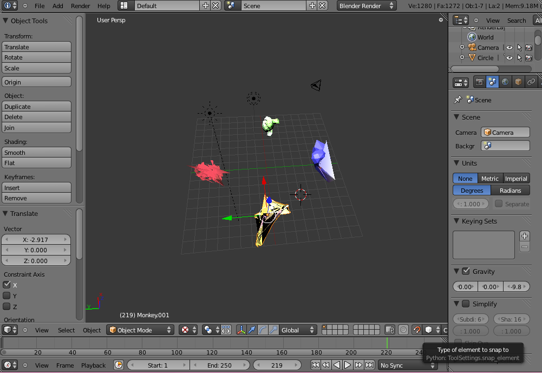Enable the Z constraint axis checkbox
The height and width of the screenshot is (373, 542).
pos(6,306)
